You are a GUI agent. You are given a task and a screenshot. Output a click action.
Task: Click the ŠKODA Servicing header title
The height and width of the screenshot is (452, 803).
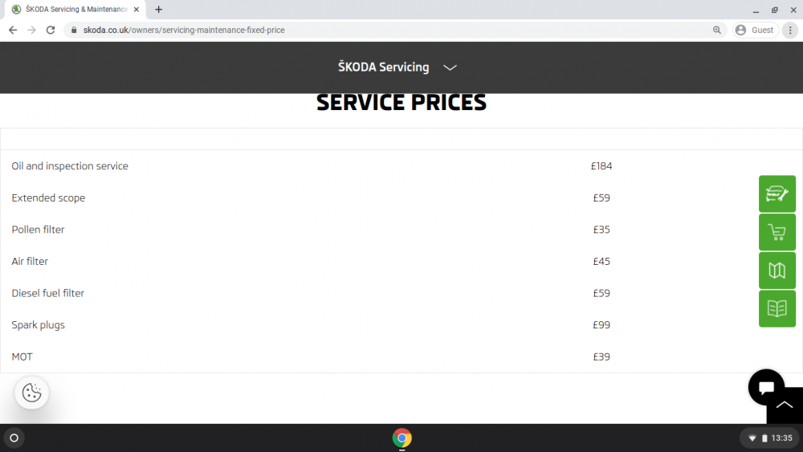click(x=384, y=67)
